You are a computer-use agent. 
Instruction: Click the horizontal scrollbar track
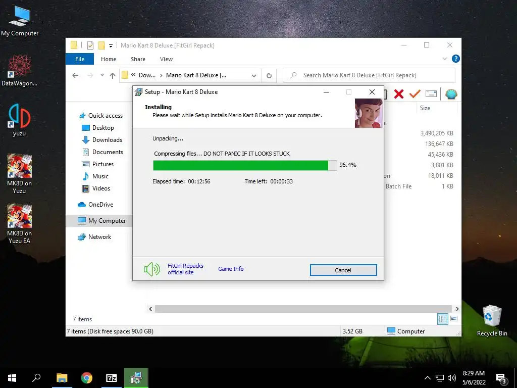click(303, 309)
